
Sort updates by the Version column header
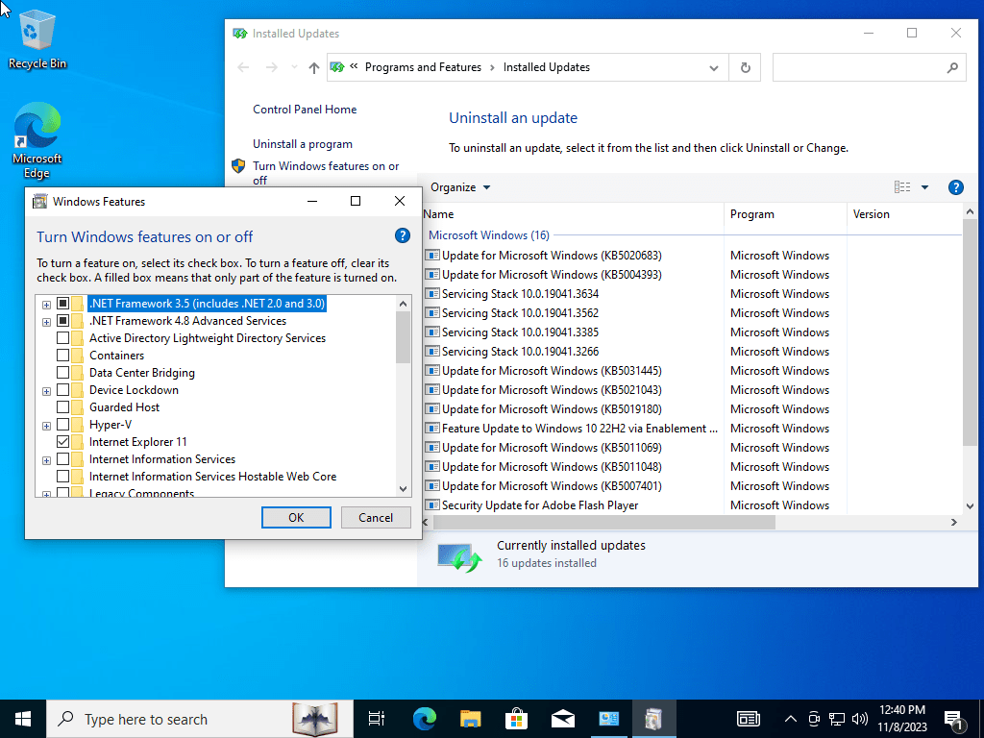tap(903, 214)
